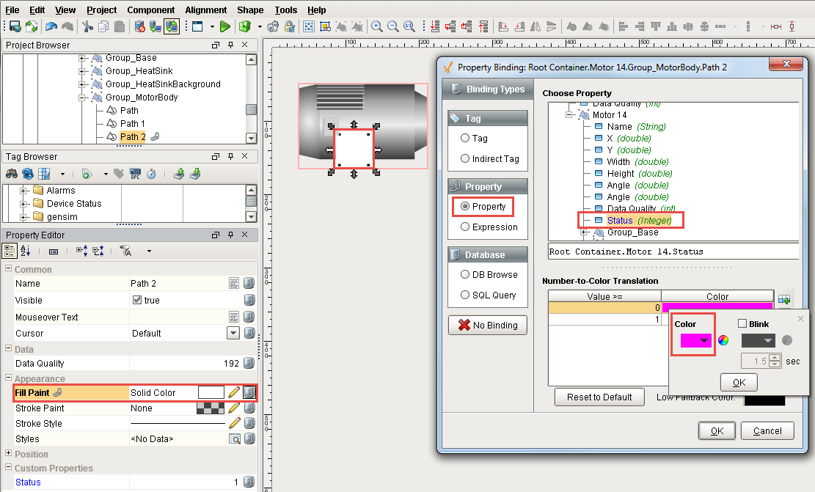Click the Save project toolbar icon

click(15, 26)
